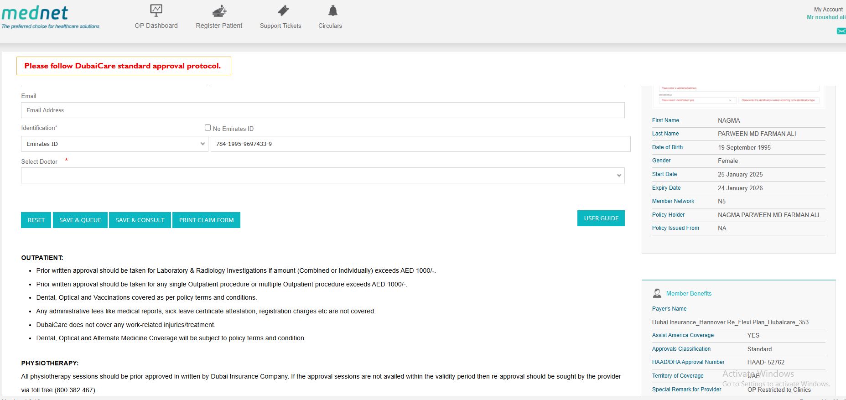Click Approvals Classification value Standard
Image resolution: width=846 pixels, height=400 pixels.
759,349
